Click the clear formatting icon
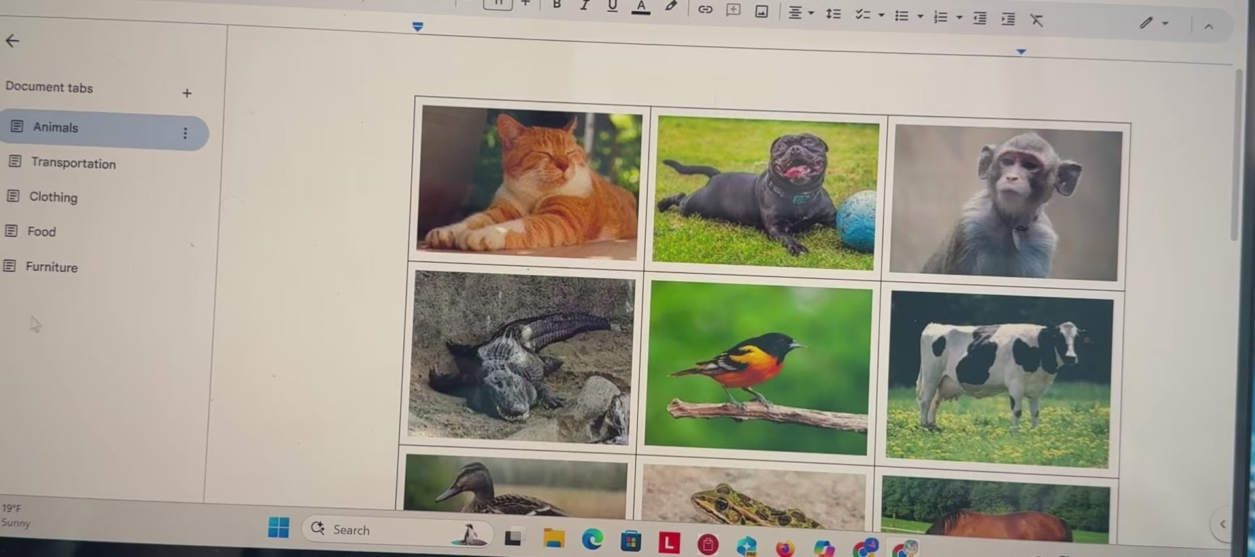1255x557 pixels. tap(1037, 20)
